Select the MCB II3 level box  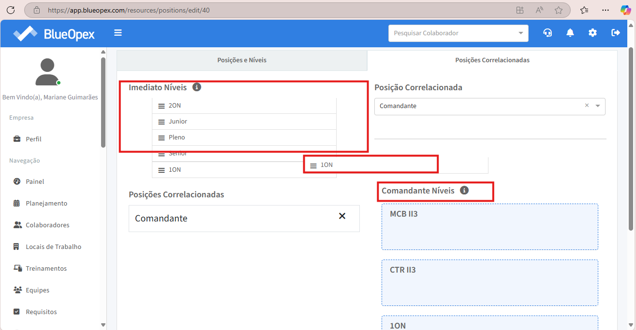(490, 226)
